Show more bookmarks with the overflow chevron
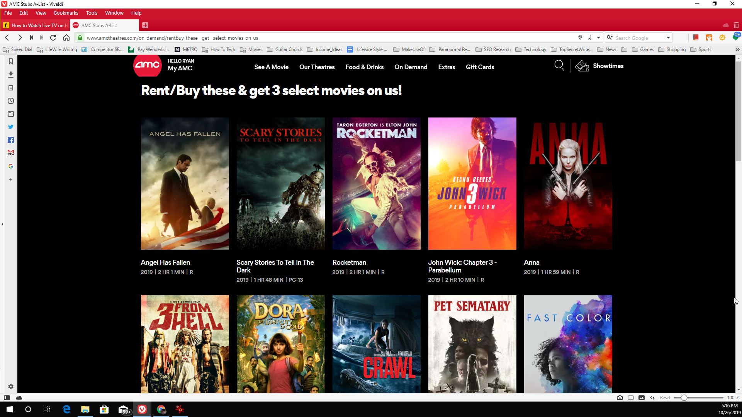 tap(737, 49)
